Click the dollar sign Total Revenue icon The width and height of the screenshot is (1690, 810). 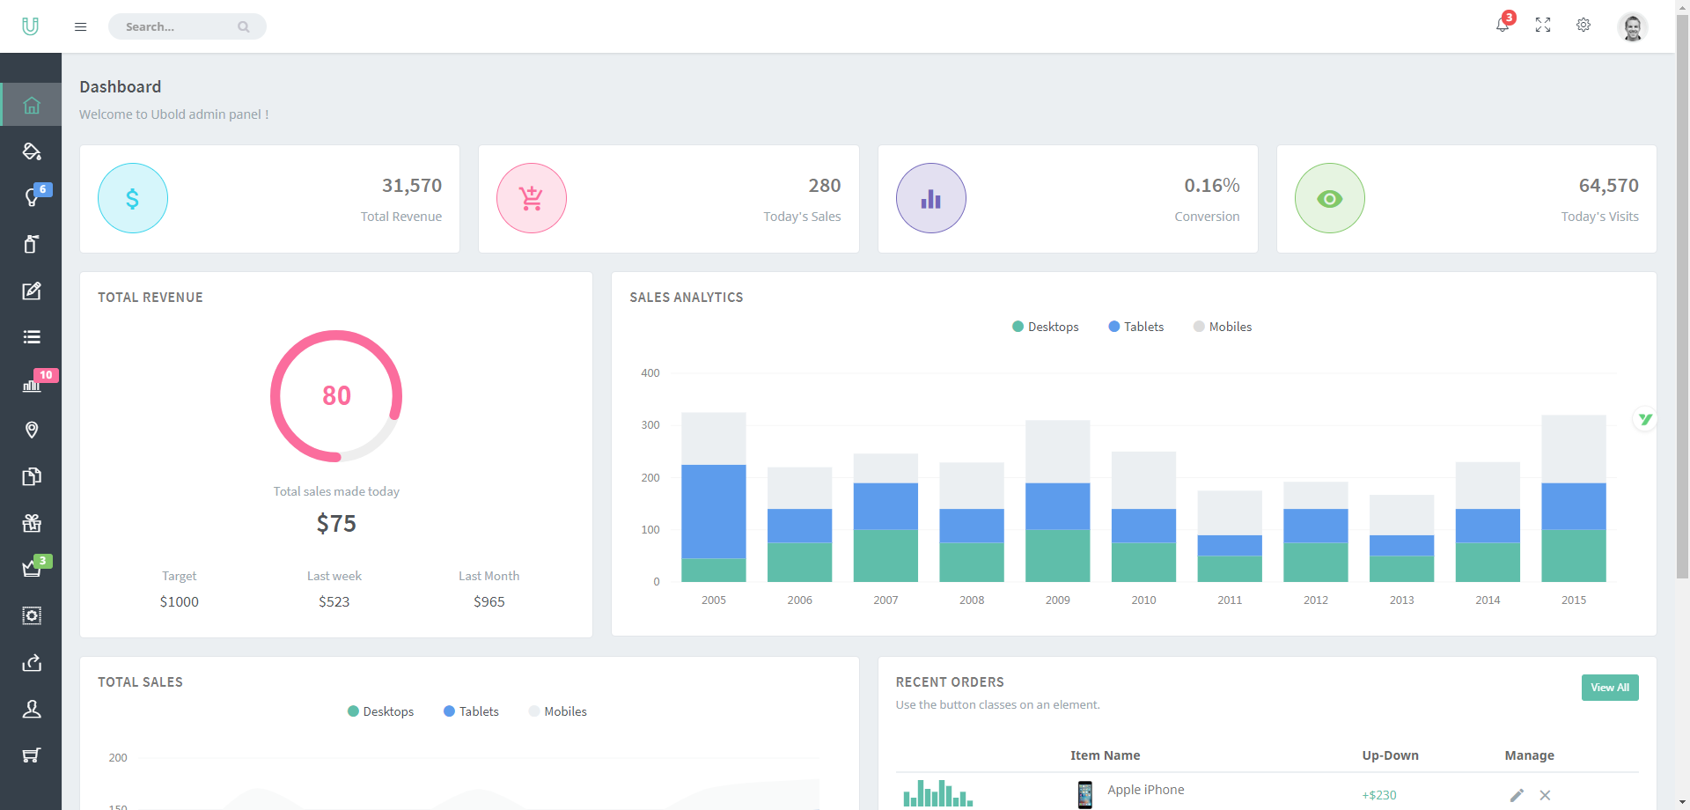[133, 198]
